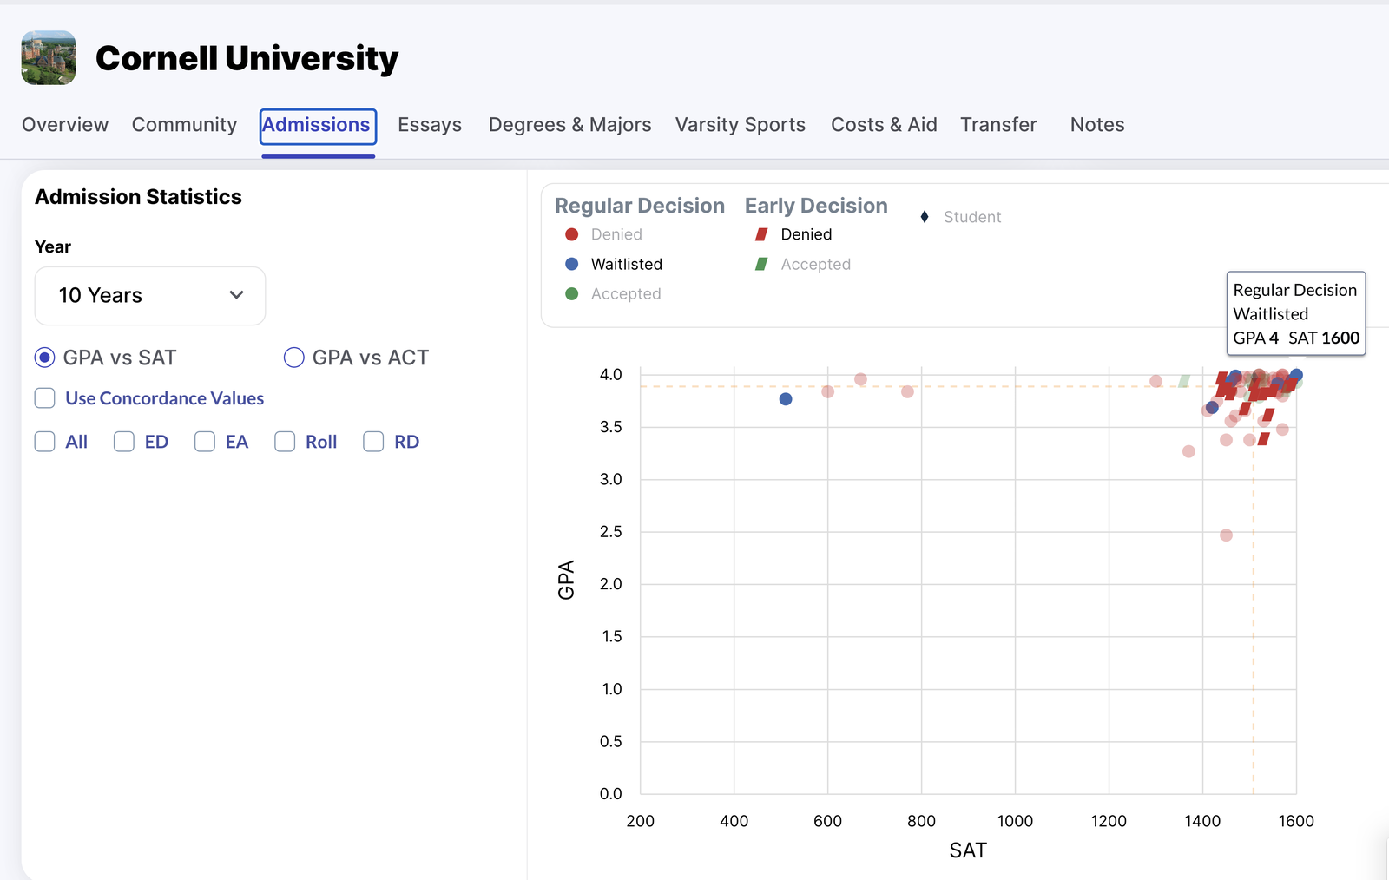Enable the Roll filter checkbox
Viewport: 1389px width, 880px height.
click(285, 442)
